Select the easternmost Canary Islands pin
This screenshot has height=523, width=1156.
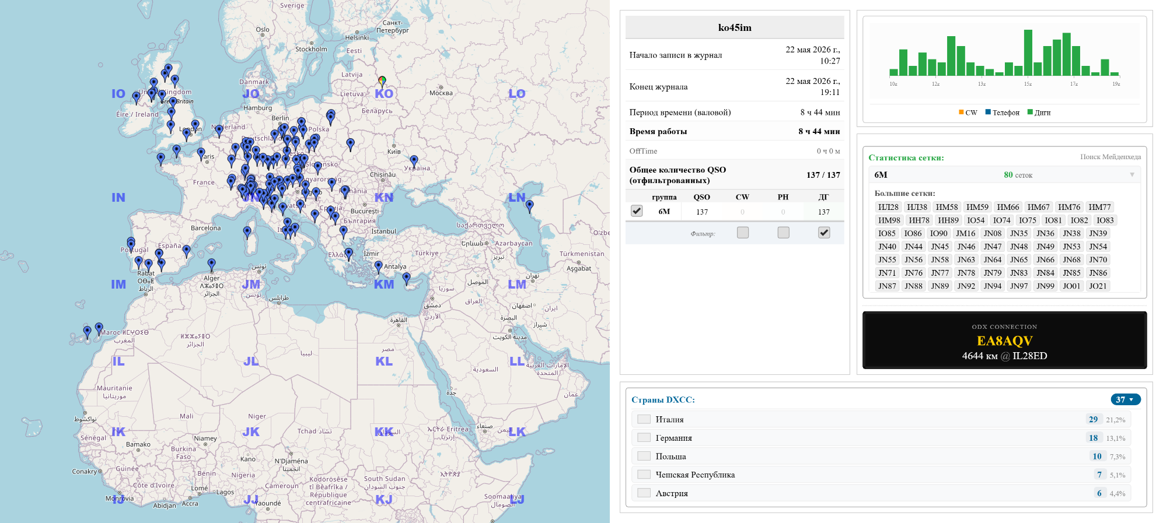point(99,328)
